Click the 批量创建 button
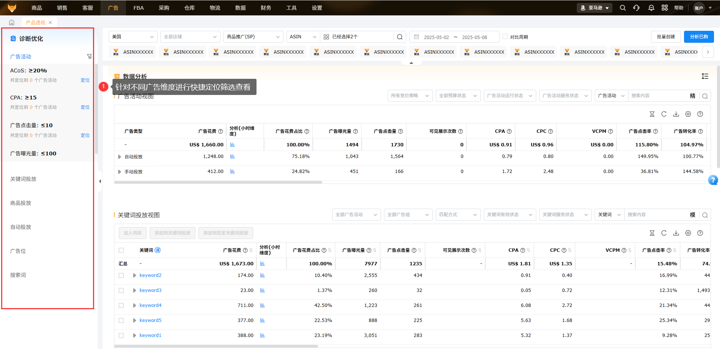 click(x=666, y=37)
